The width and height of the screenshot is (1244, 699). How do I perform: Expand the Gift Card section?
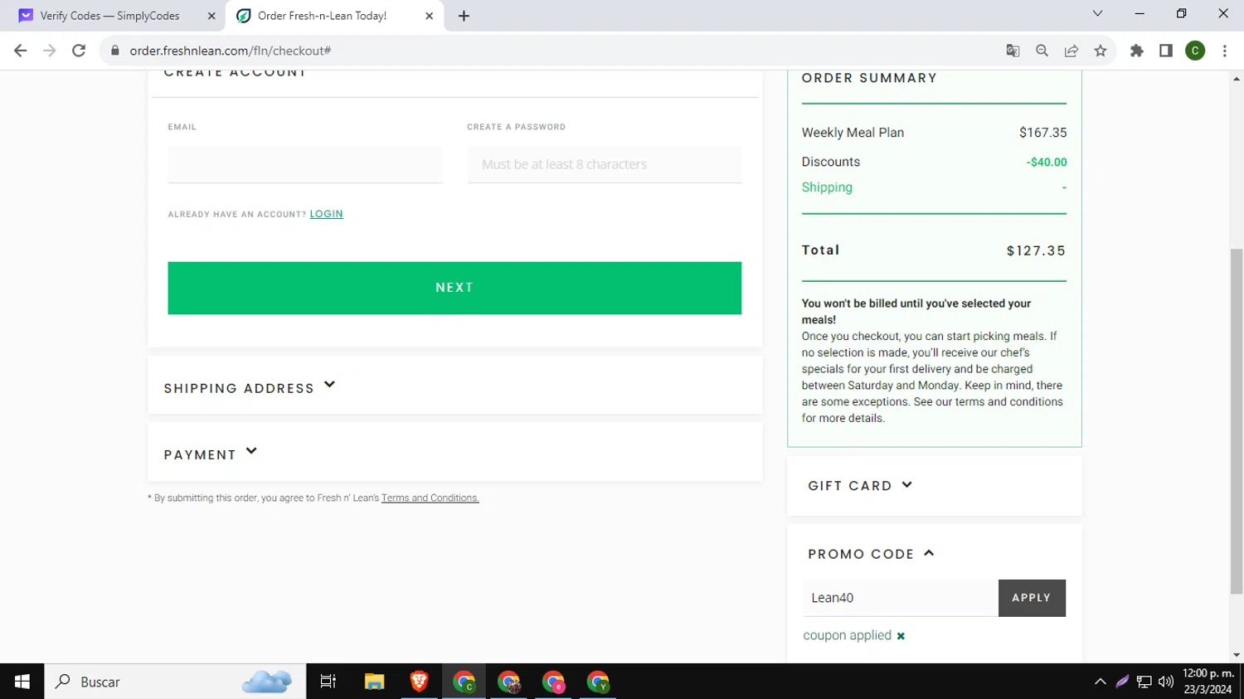[x=935, y=486]
